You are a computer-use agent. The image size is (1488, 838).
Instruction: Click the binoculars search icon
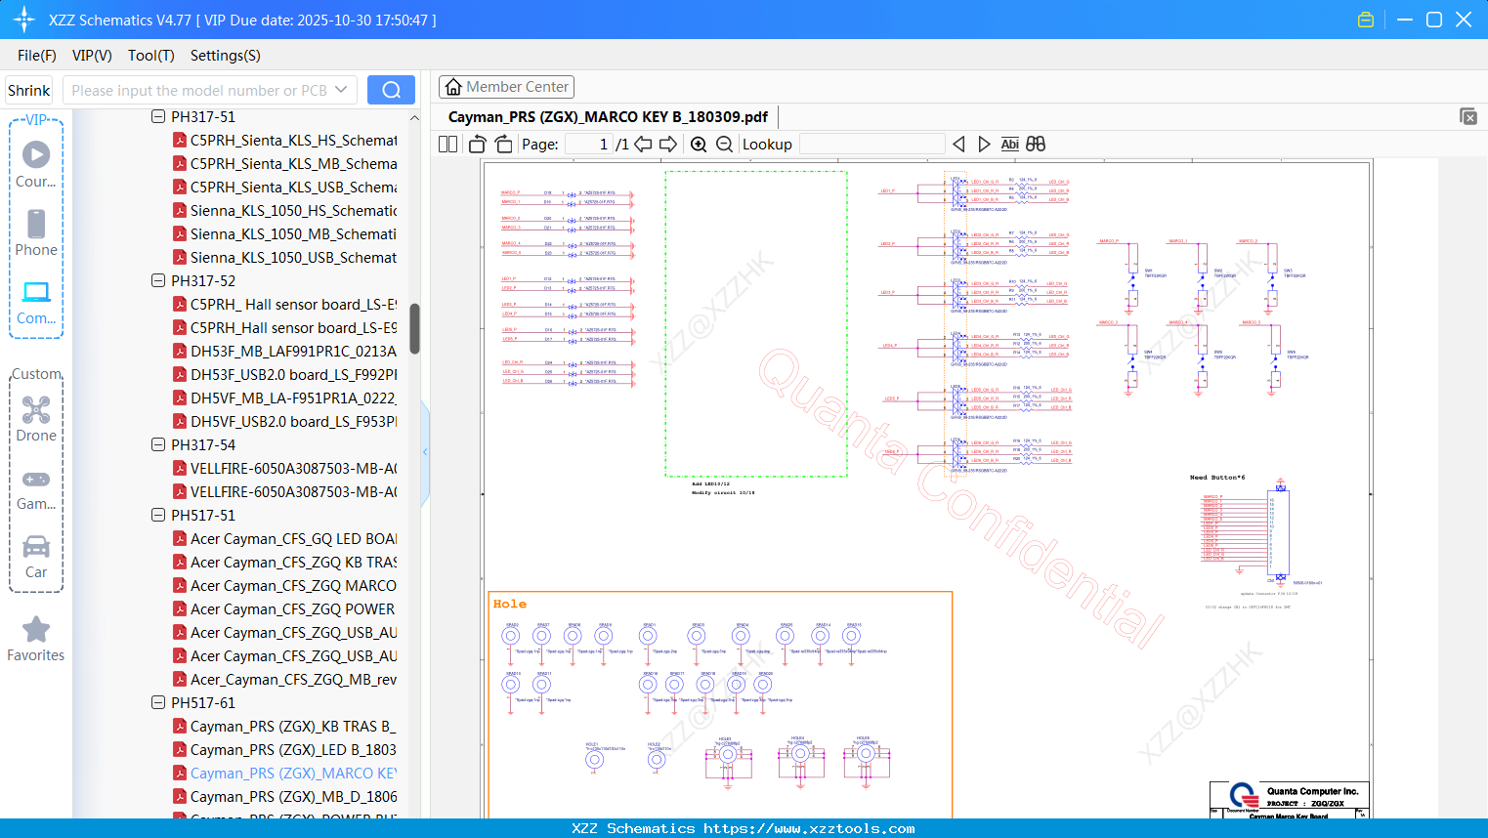coord(1036,144)
